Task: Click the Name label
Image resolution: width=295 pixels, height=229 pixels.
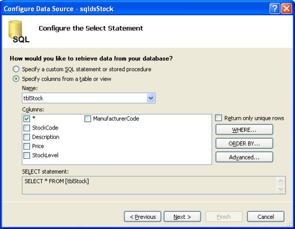Action: pyautogui.click(x=30, y=88)
